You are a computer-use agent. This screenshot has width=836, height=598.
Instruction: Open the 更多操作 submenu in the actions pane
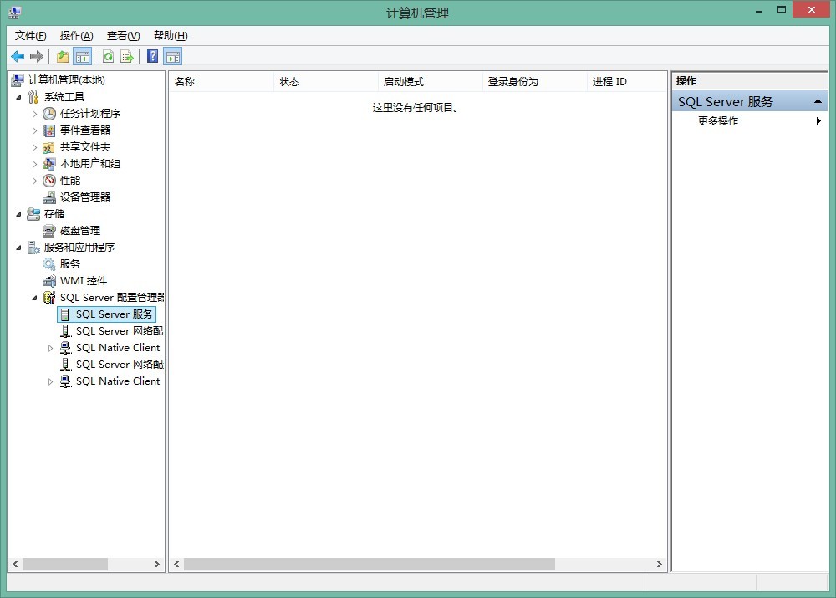point(750,121)
